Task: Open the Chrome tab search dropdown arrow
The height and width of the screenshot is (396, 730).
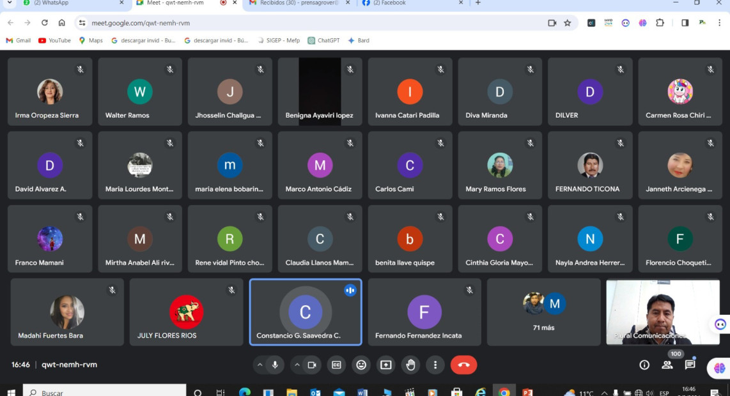Action: pos(9,3)
